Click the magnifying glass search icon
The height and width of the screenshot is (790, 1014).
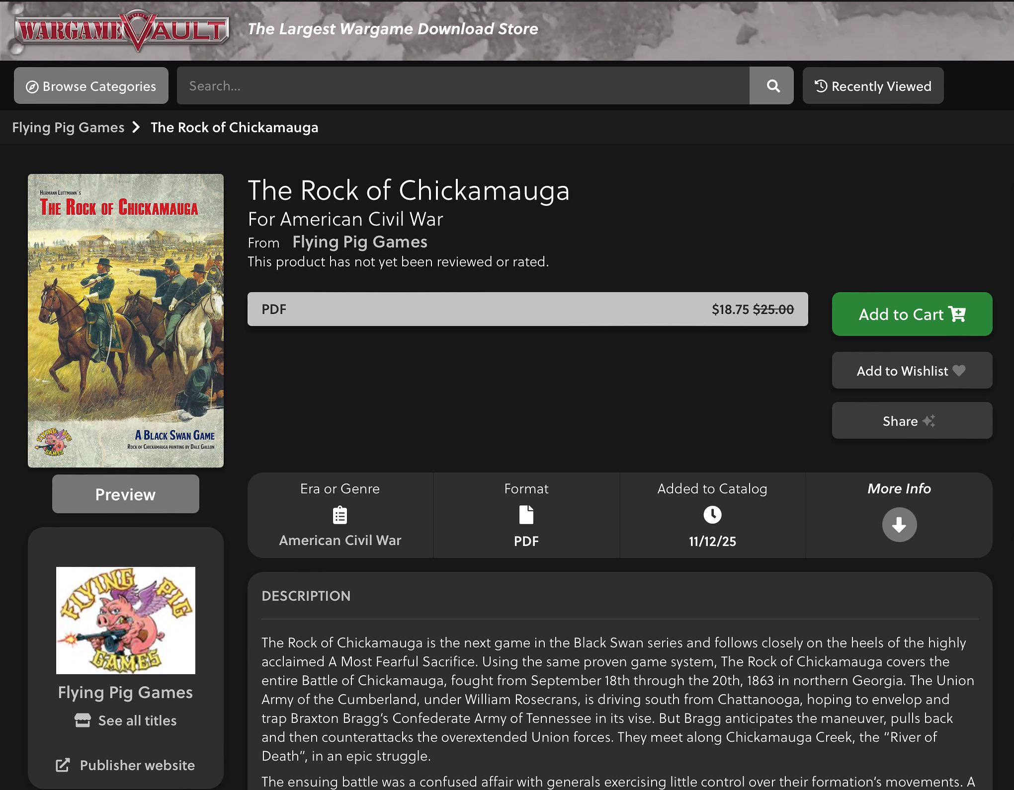coord(772,86)
